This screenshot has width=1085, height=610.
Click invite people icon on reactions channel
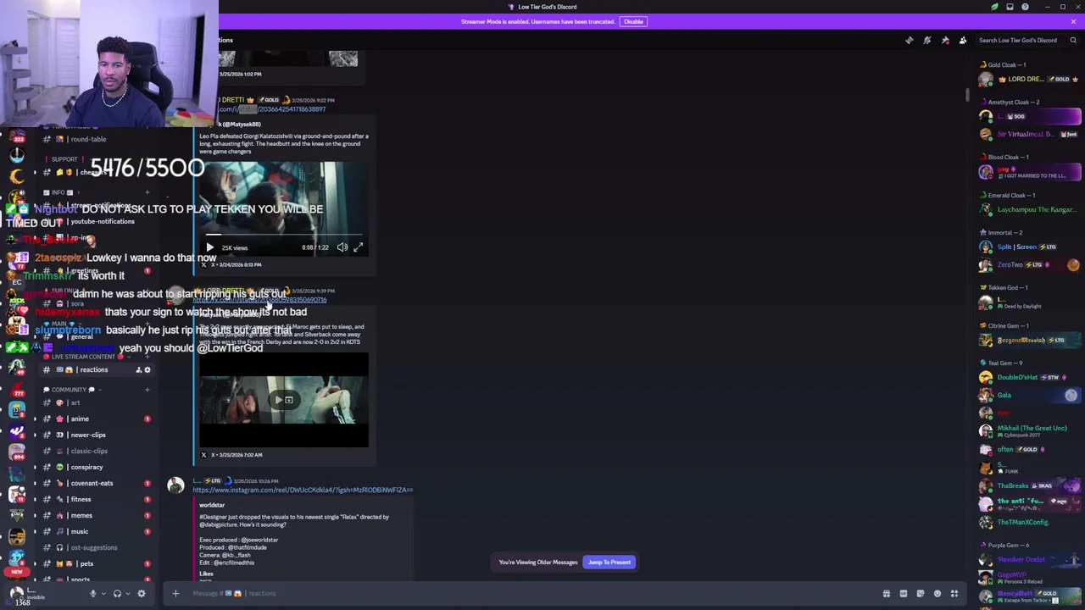[x=138, y=369]
